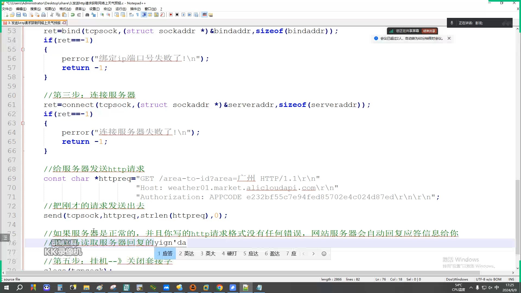Open Google Chrome from the taskbar
This screenshot has width=521, height=293.
220,288
